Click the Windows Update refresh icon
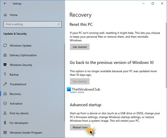The image size is (167, 138). [x=5, y=45]
